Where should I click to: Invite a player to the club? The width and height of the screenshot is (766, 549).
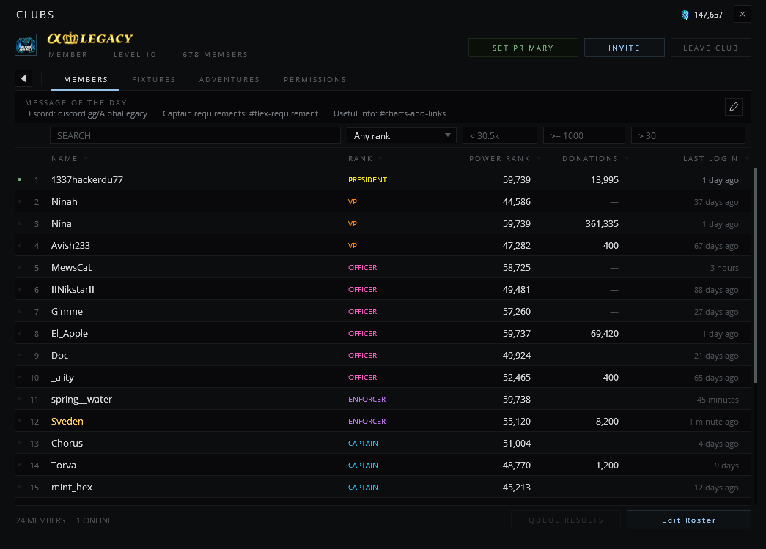[x=625, y=48]
